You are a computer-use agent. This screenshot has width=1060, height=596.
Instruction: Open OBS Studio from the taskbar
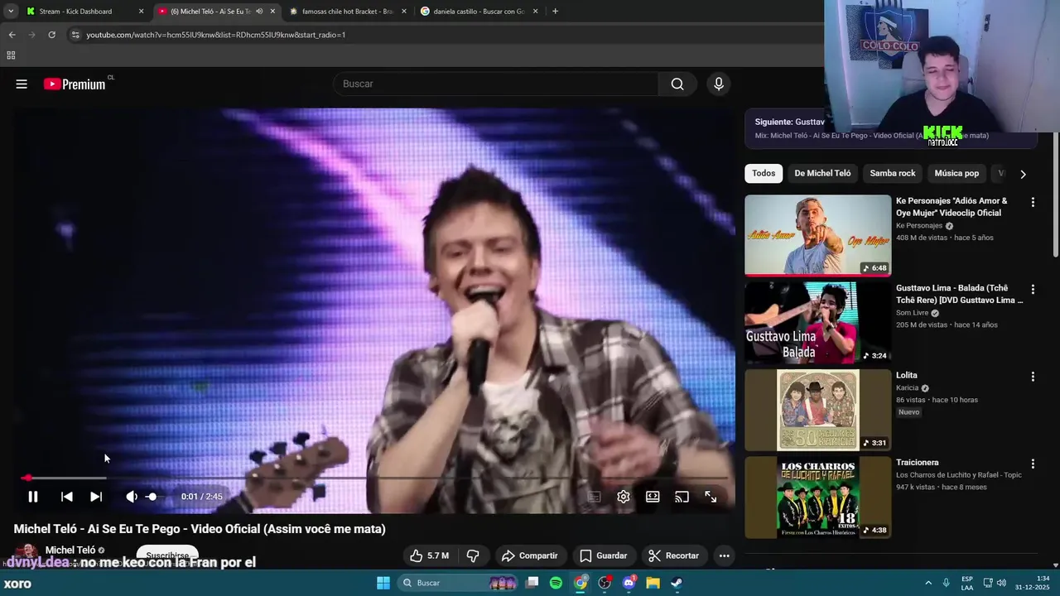click(x=605, y=583)
